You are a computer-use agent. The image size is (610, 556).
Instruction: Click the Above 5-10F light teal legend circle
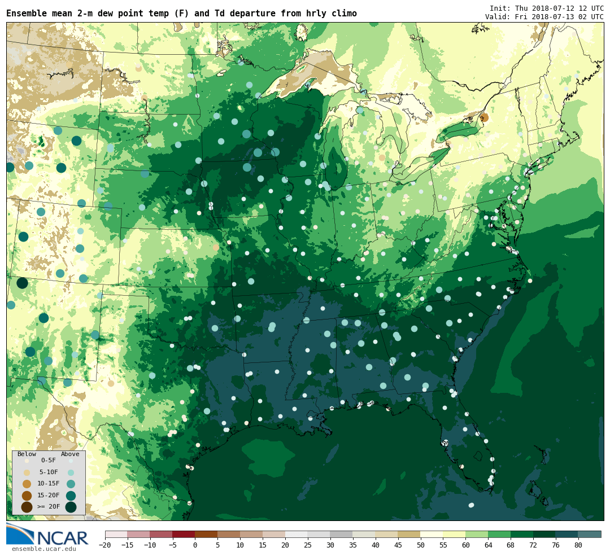coord(71,472)
